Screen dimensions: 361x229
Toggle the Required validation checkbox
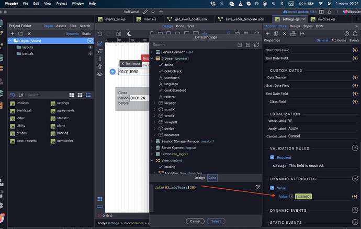272,157
